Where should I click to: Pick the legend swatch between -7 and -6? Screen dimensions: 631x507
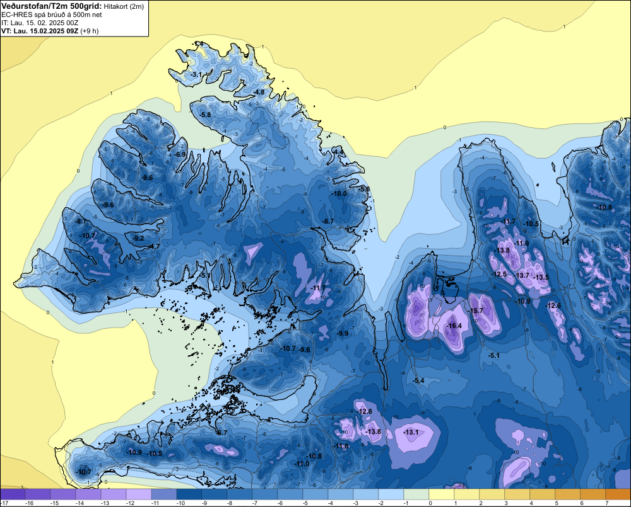[x=265, y=494]
